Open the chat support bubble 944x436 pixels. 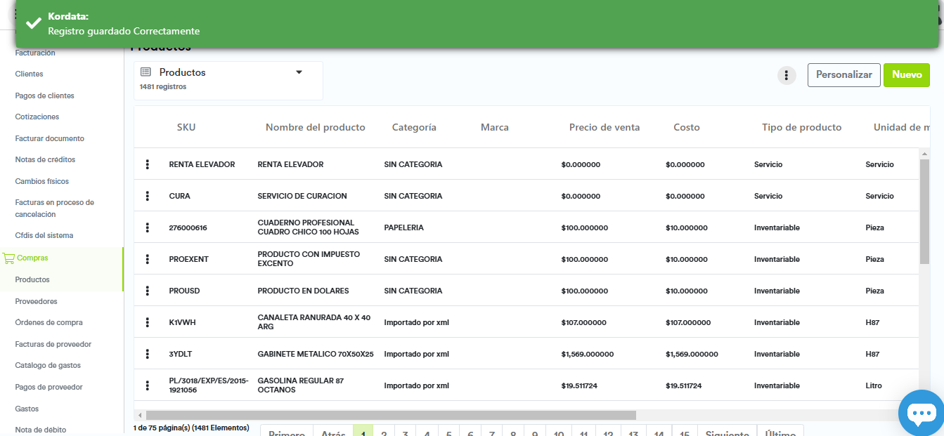coord(921,413)
